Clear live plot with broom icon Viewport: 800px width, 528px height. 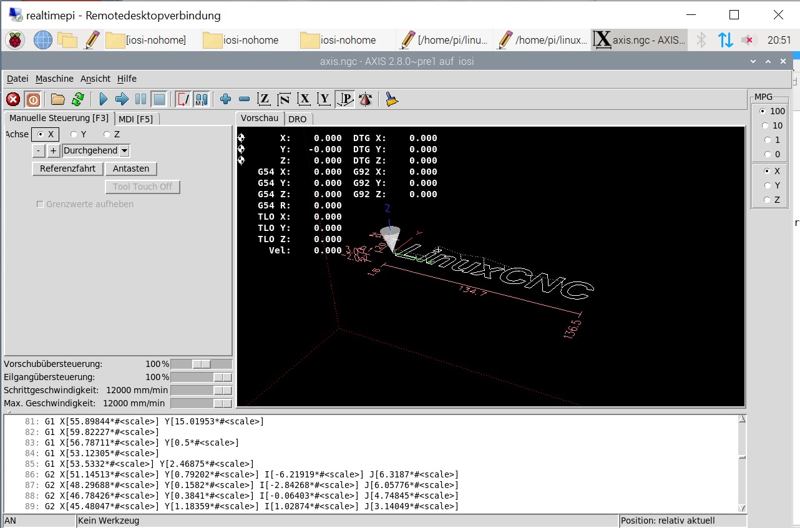[392, 99]
